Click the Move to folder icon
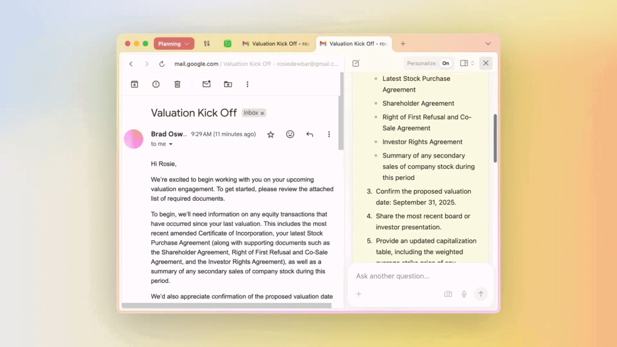 point(228,85)
